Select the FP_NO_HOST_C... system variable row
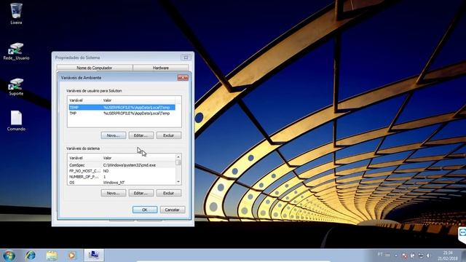This screenshot has width=466, height=262. tap(122, 171)
